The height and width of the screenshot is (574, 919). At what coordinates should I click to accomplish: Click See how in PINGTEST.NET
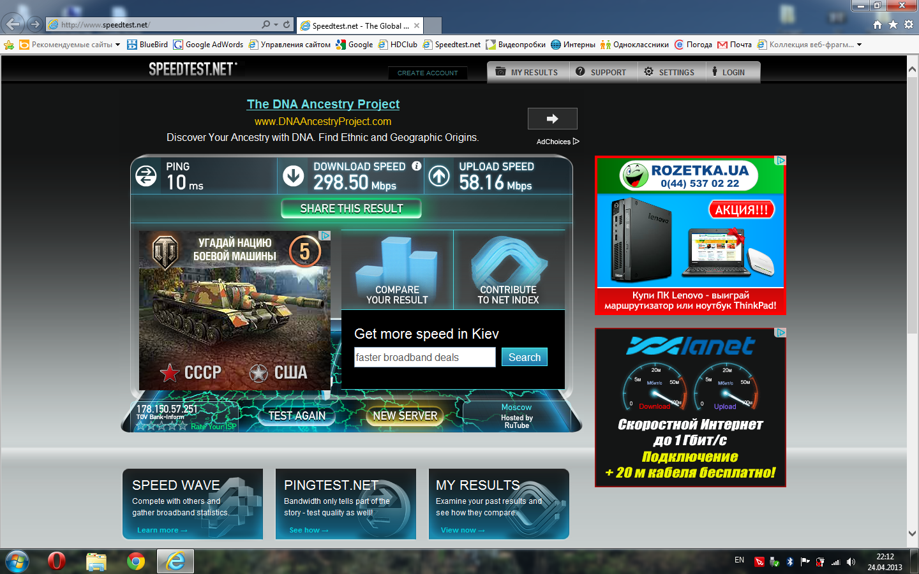point(309,530)
